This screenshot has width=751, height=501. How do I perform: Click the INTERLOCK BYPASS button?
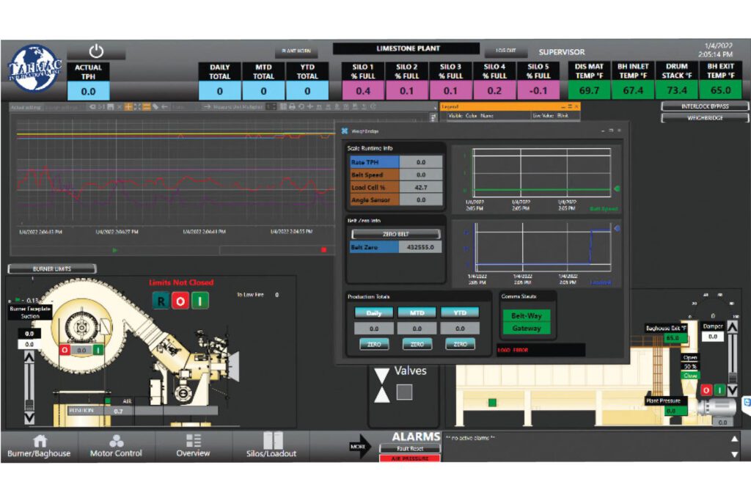point(705,106)
